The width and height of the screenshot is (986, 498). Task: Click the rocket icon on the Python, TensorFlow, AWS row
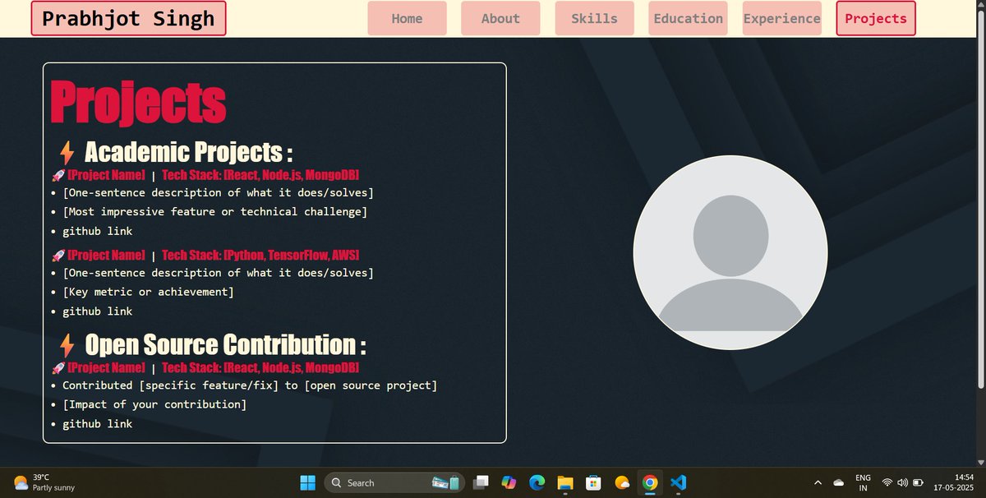(x=58, y=256)
